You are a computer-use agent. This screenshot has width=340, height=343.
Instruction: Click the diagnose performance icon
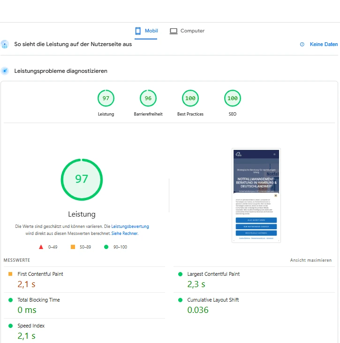tap(5, 71)
